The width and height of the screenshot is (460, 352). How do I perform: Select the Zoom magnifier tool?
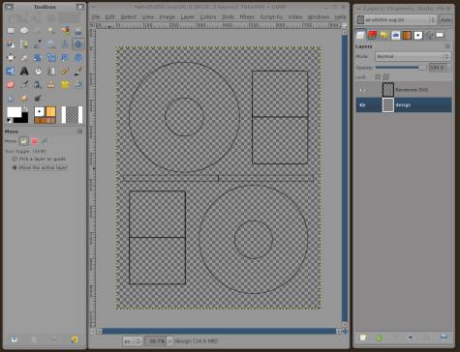pos(51,44)
